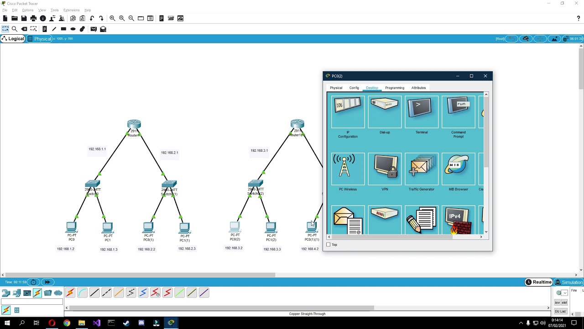Enable the Top checkbox in PC0(2) window
This screenshot has width=584, height=329.
pos(328,244)
